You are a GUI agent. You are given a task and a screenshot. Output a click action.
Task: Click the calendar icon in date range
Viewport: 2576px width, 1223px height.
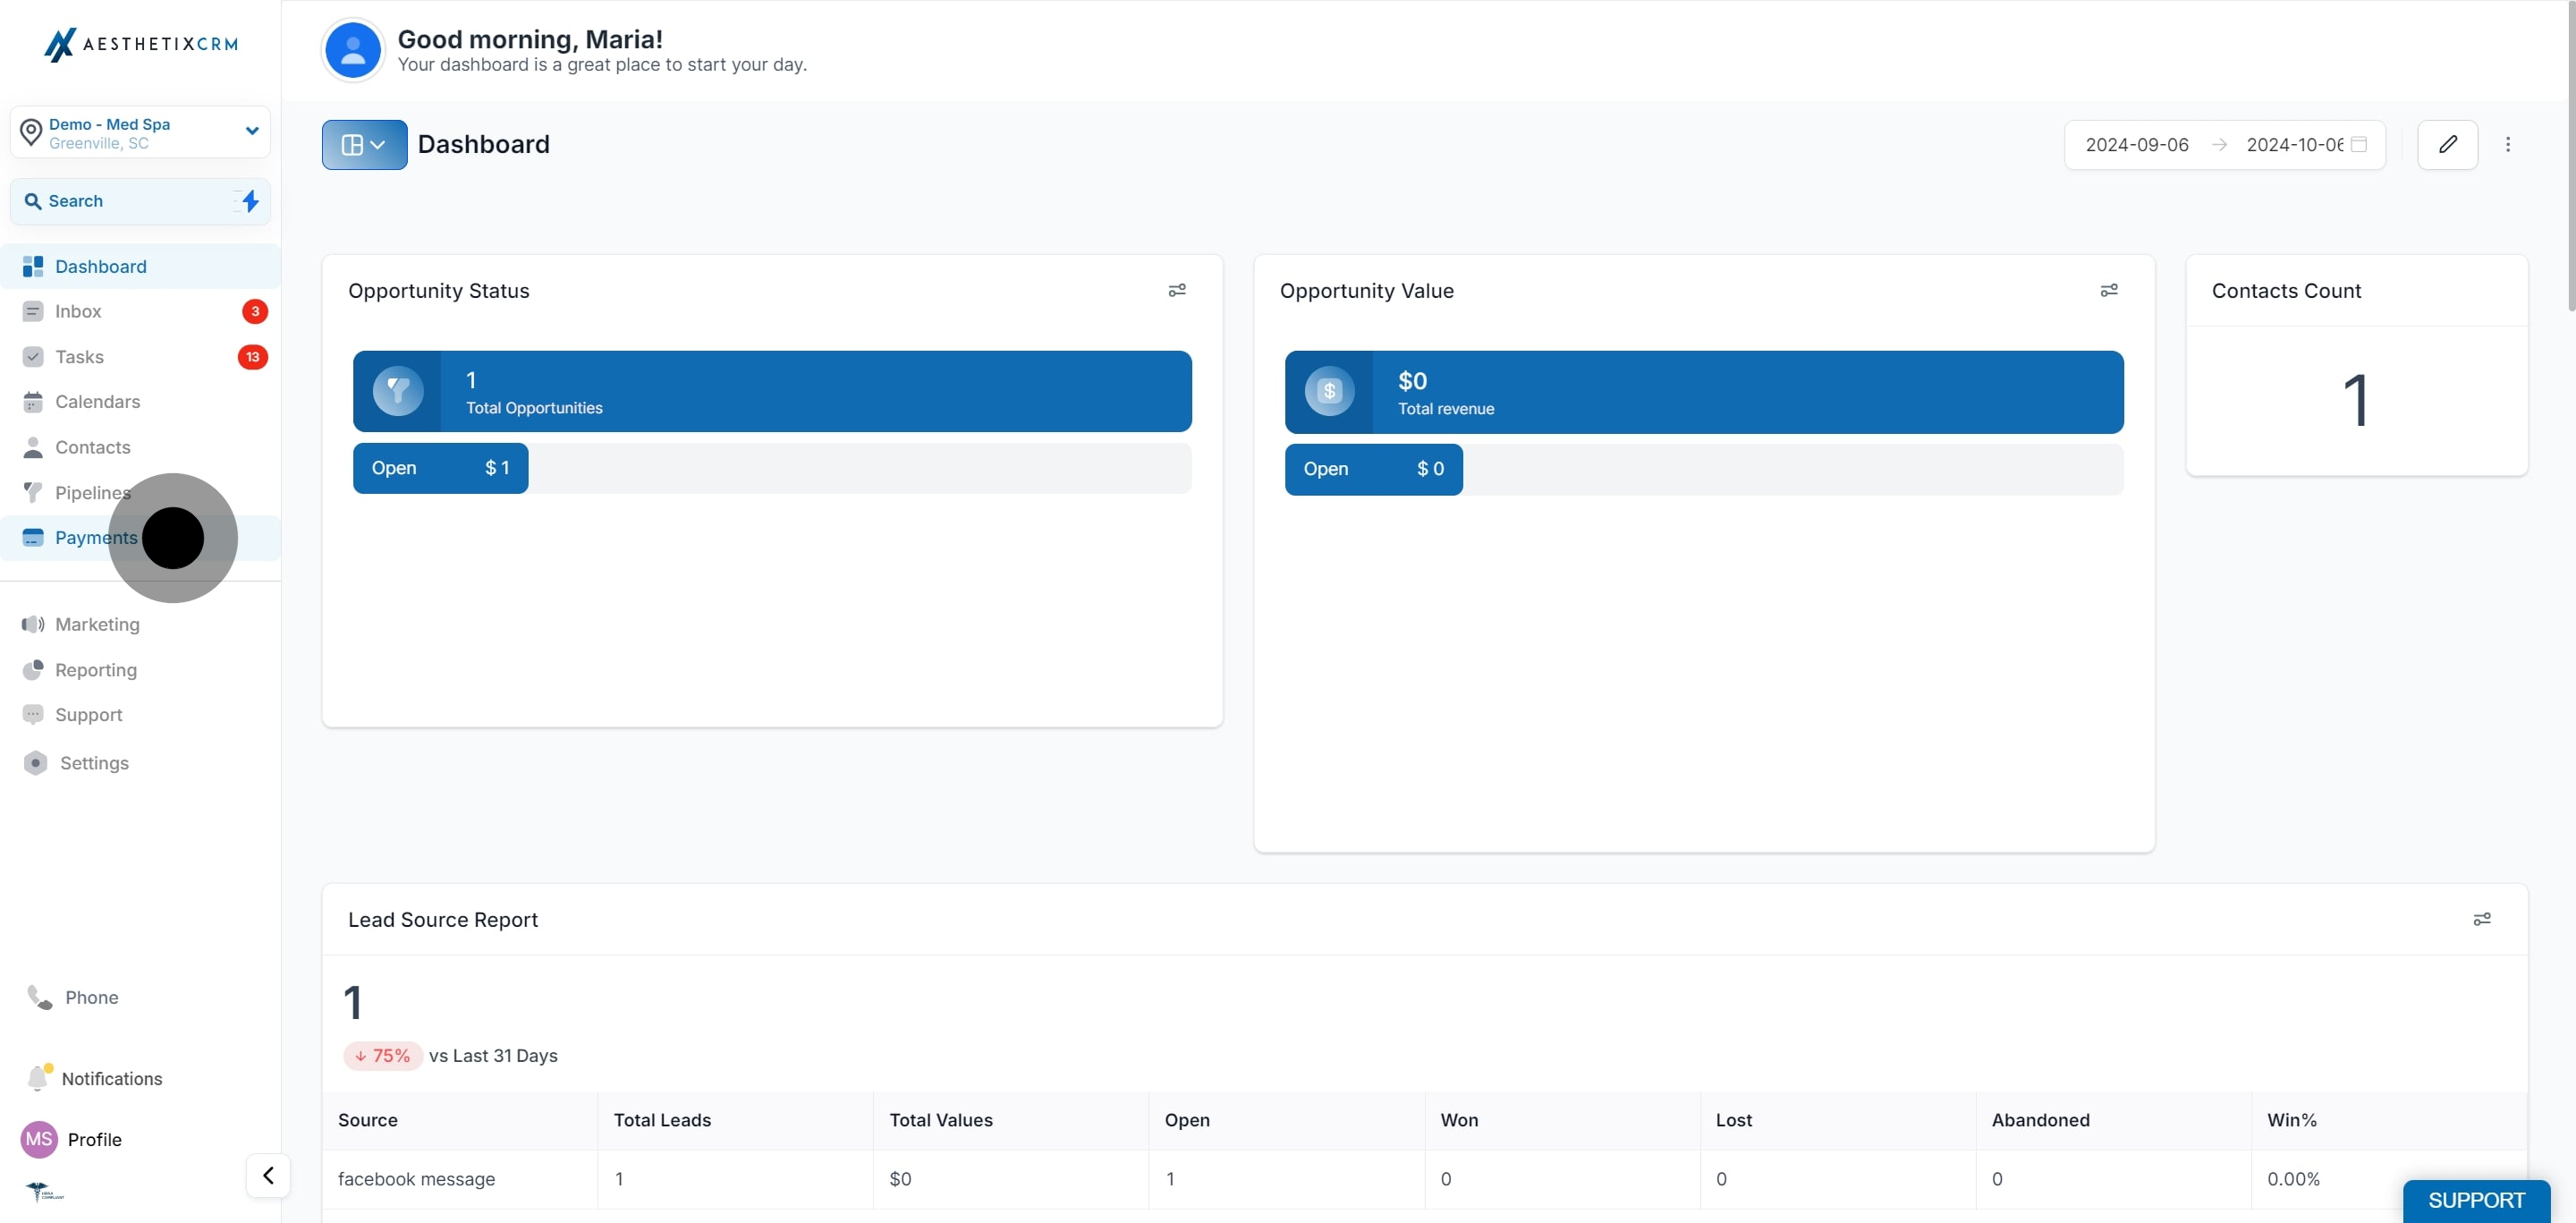tap(2359, 145)
